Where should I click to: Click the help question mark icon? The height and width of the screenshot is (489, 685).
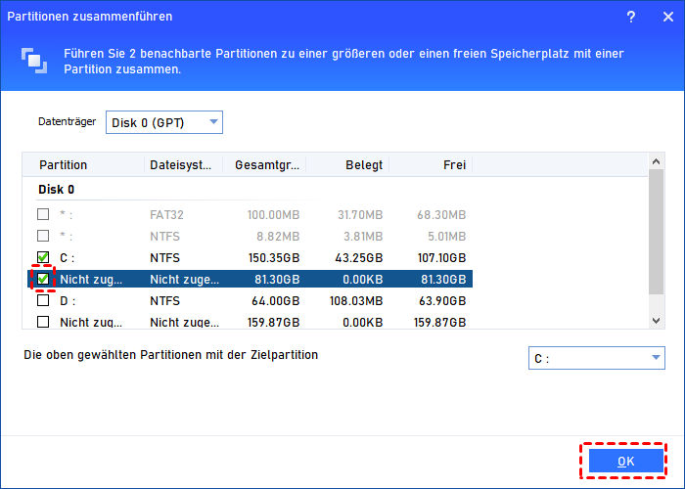(x=631, y=17)
